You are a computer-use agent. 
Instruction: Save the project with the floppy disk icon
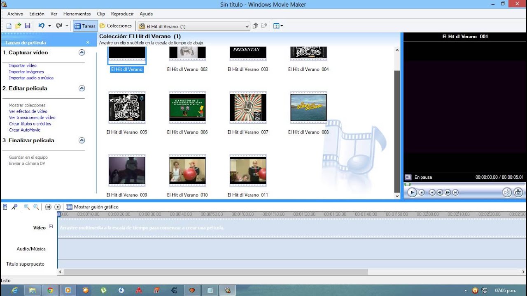pyautogui.click(x=28, y=26)
